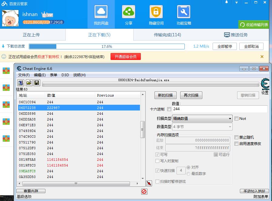This screenshot has width=272, height=201.
Task: Click 附加表单 at bottom right
Action: tap(261, 196)
